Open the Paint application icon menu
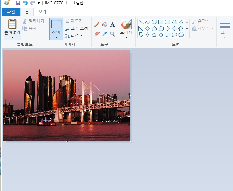This screenshot has width=233, height=191. point(7,3)
